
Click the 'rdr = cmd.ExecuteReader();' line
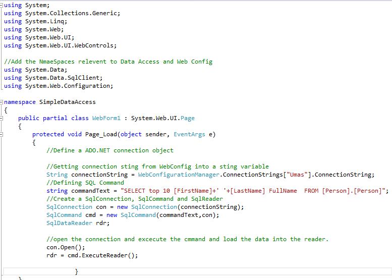pos(92,255)
